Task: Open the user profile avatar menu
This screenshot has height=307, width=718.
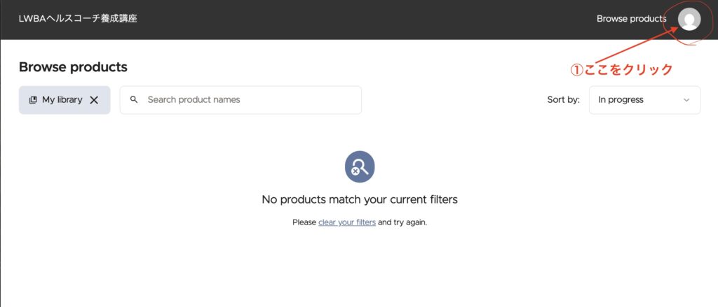Action: [x=689, y=20]
